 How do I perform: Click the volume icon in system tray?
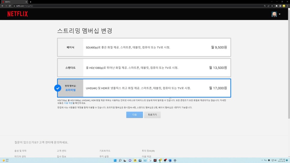tap(275, 160)
